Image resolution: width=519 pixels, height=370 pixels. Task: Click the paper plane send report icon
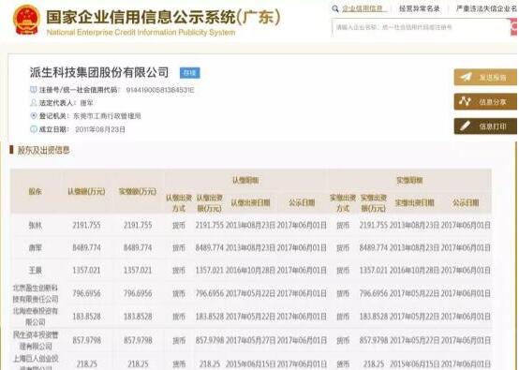click(466, 77)
